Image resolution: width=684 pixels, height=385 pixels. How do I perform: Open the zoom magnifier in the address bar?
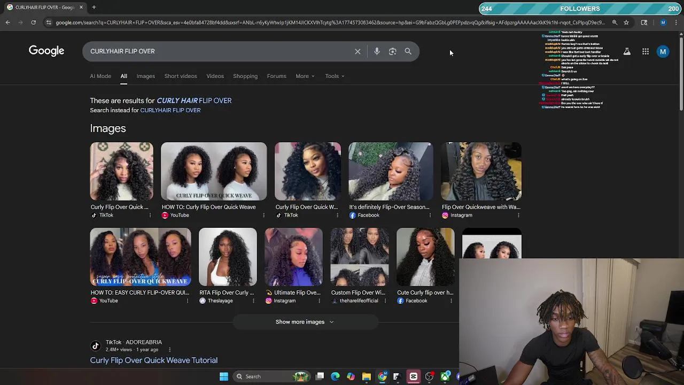[x=615, y=22]
